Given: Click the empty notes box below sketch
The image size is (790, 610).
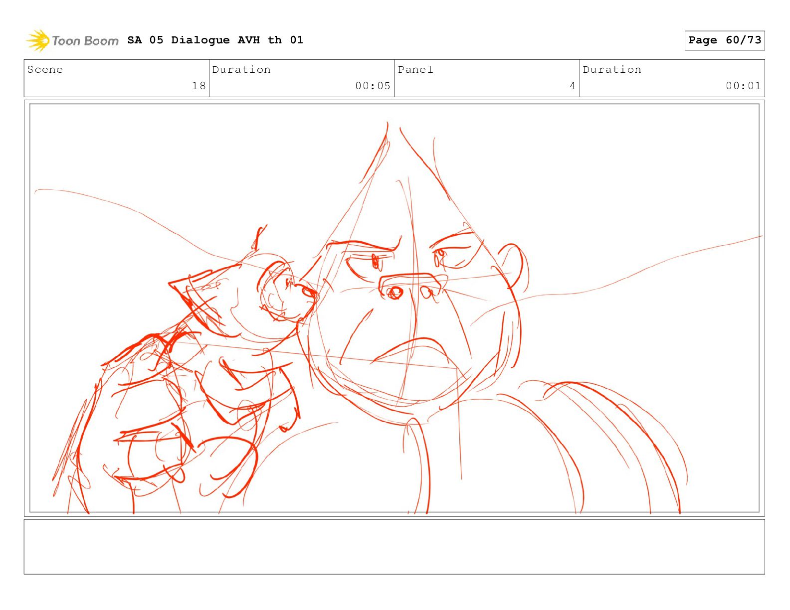Looking at the screenshot, I should [x=395, y=547].
